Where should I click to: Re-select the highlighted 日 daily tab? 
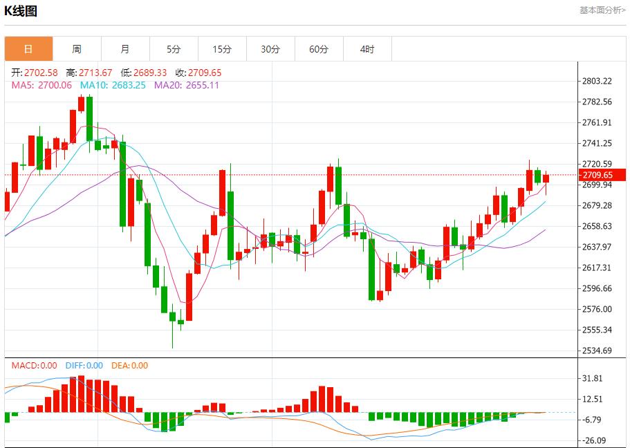(x=28, y=49)
